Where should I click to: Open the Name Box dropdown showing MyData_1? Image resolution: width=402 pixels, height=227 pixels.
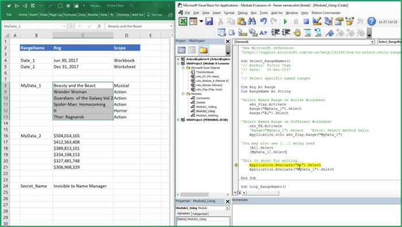64,26
